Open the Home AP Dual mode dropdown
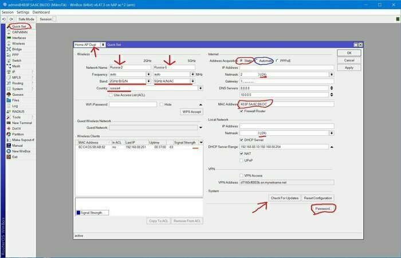401x258 pixels. pyautogui.click(x=103, y=45)
